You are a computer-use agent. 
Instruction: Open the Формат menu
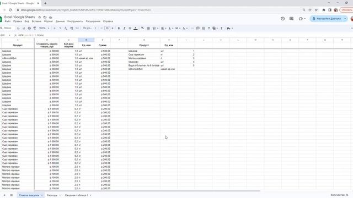[49, 21]
